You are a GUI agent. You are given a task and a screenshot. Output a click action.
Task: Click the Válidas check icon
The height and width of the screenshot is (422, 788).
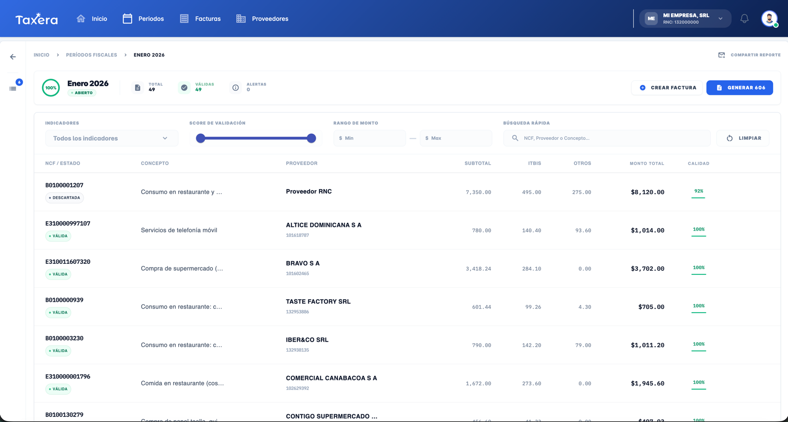tap(184, 88)
